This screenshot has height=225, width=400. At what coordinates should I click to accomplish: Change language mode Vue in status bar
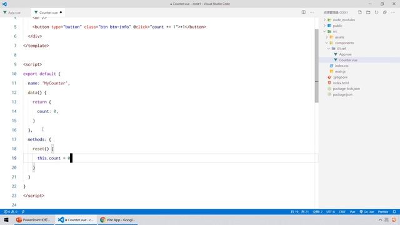[352, 212]
